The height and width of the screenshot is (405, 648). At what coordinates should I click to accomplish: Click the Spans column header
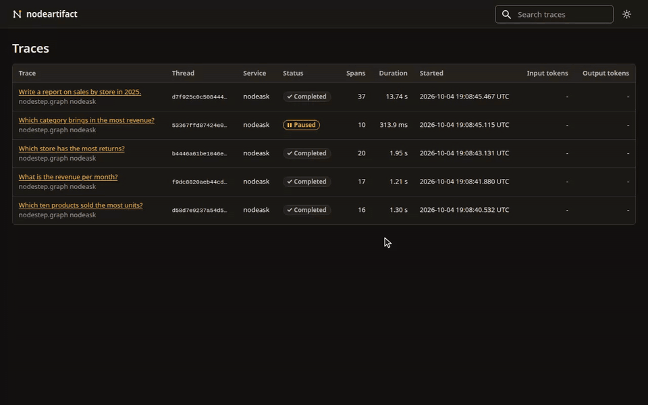[356, 73]
